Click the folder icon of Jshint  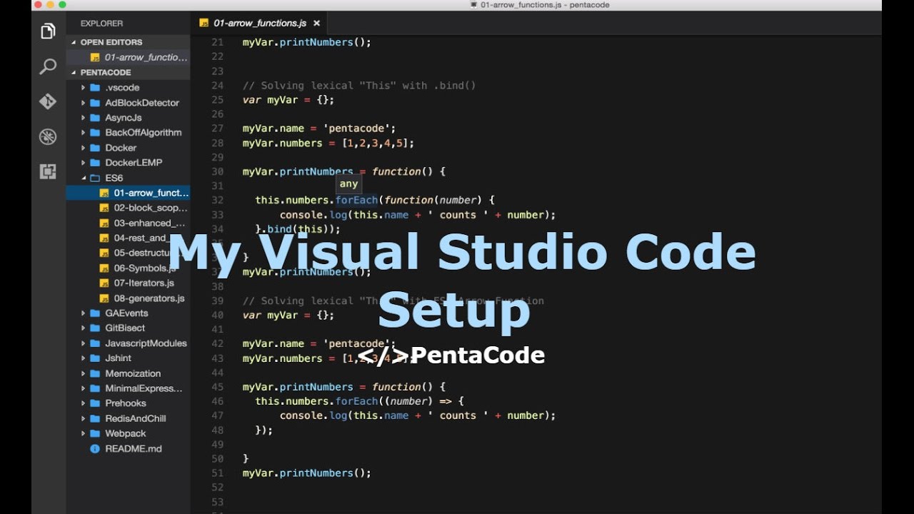point(95,358)
